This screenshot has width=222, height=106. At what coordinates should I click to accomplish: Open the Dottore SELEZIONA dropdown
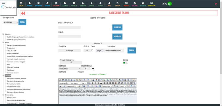(x=70, y=69)
